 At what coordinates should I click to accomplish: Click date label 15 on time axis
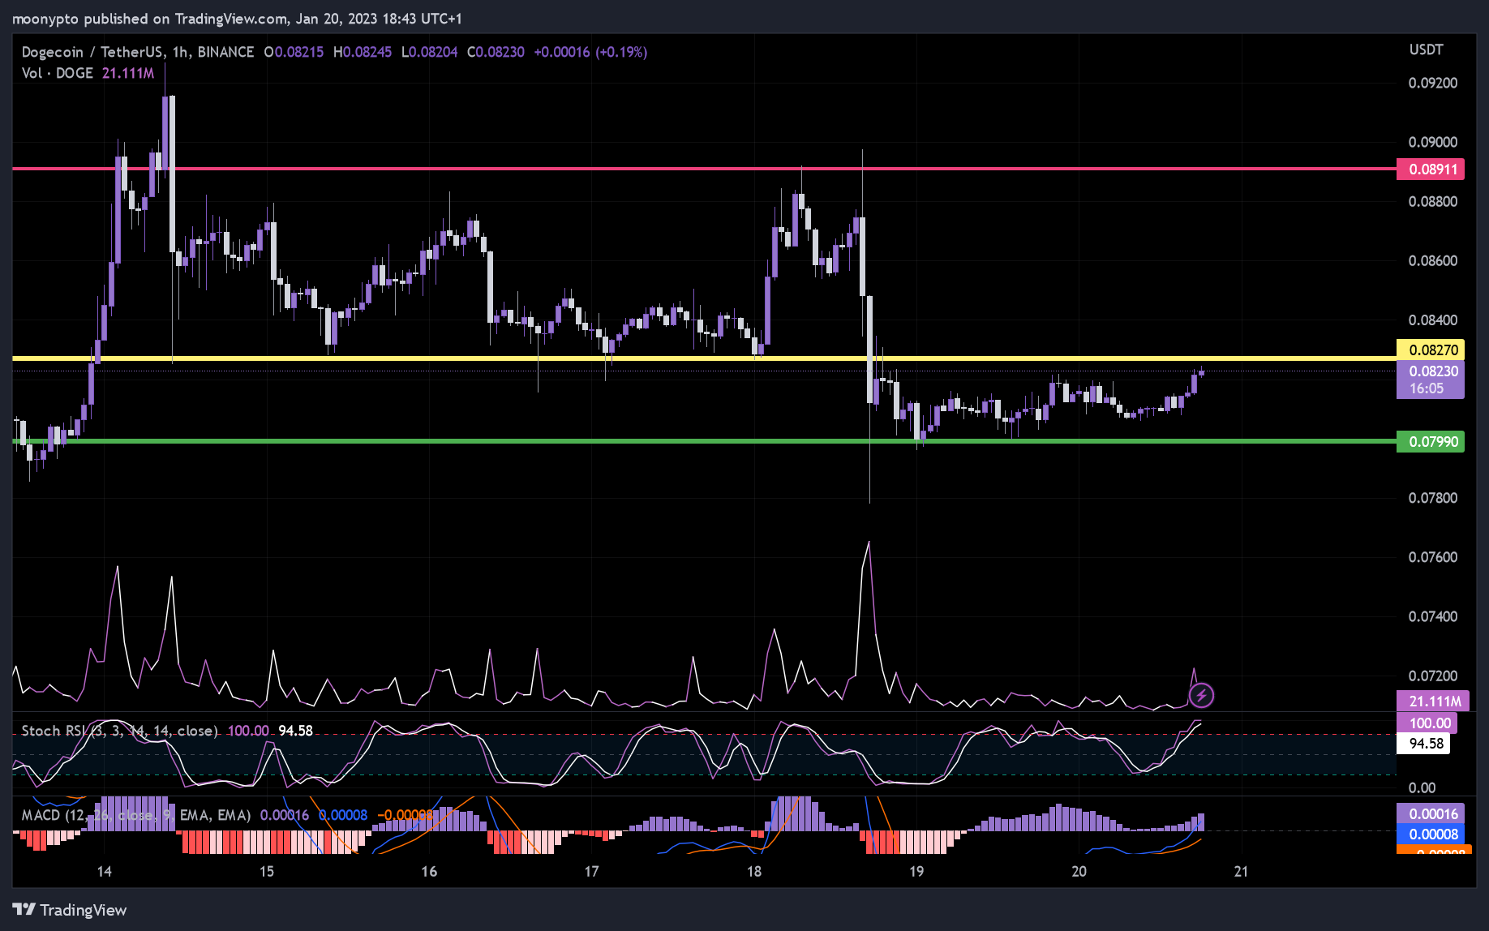click(267, 871)
